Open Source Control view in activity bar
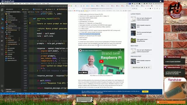Screen dimensions: 187x105 [x=2, y=19]
